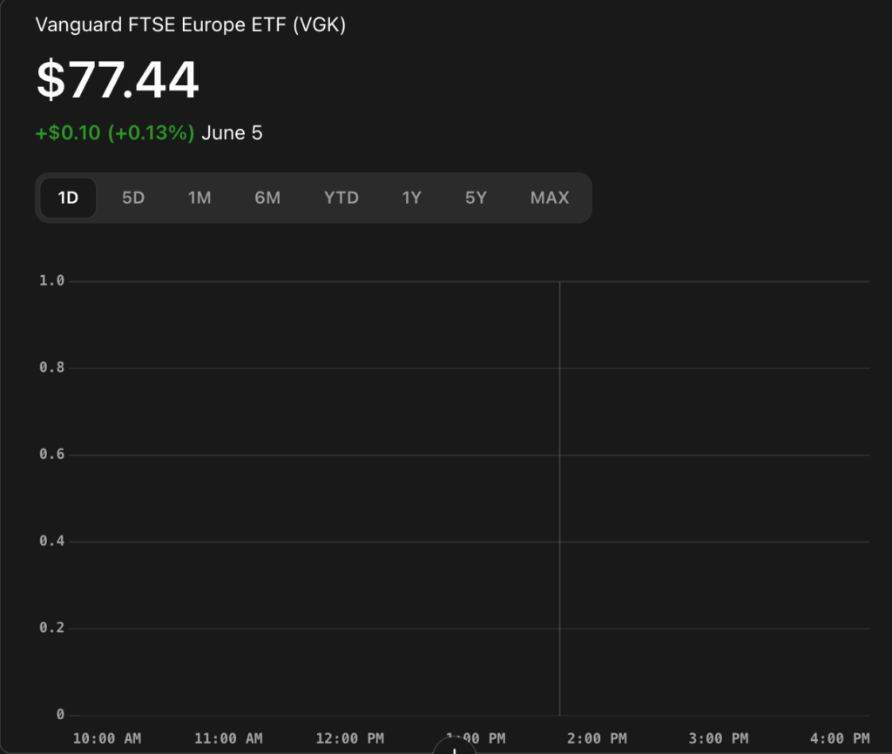Select the 1D time range tab
The height and width of the screenshot is (754, 892).
click(x=68, y=198)
